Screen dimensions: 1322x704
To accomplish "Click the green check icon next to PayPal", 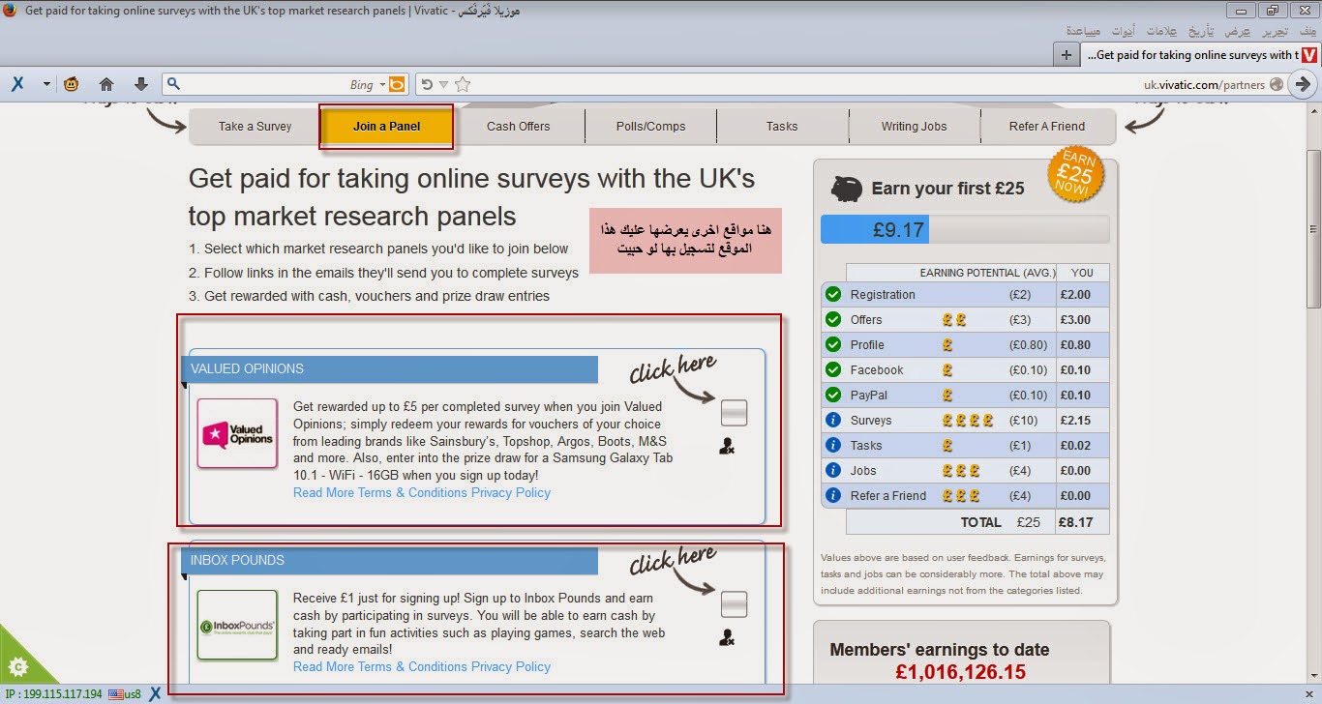I will [832, 395].
